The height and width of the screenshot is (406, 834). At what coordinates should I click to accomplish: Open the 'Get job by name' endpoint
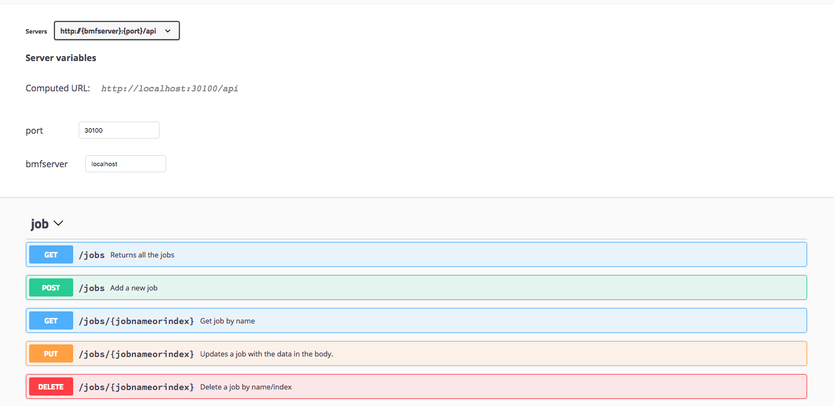[227, 321]
